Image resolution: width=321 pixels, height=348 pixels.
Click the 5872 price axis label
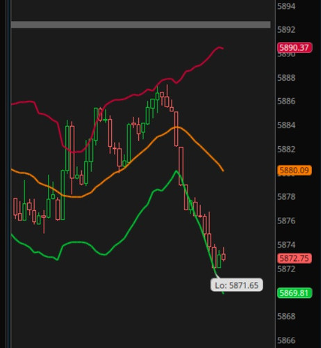tap(286, 269)
